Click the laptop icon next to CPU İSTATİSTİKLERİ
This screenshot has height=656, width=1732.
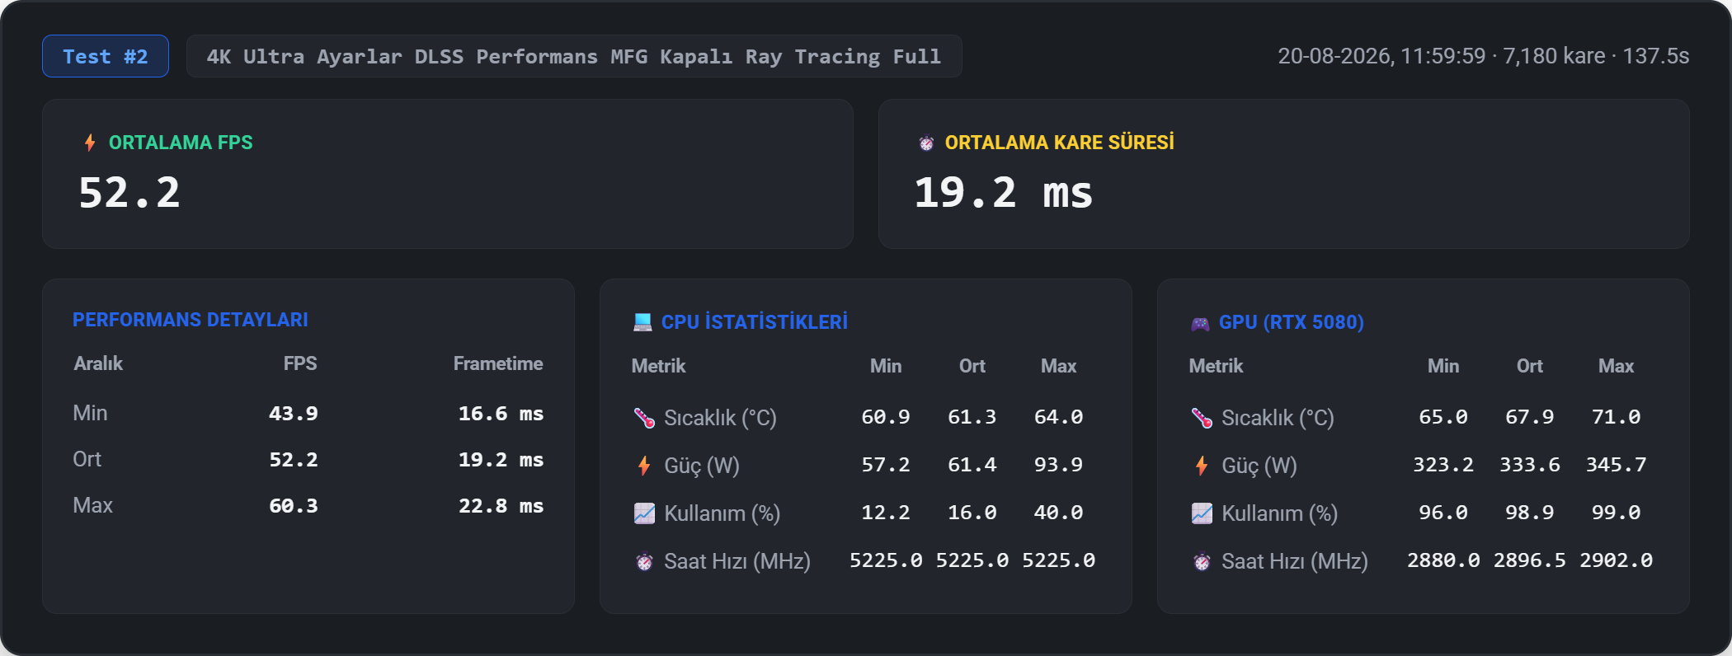click(x=642, y=322)
